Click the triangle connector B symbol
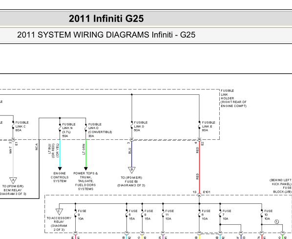The height and width of the screenshot is (239, 292). (x=132, y=170)
